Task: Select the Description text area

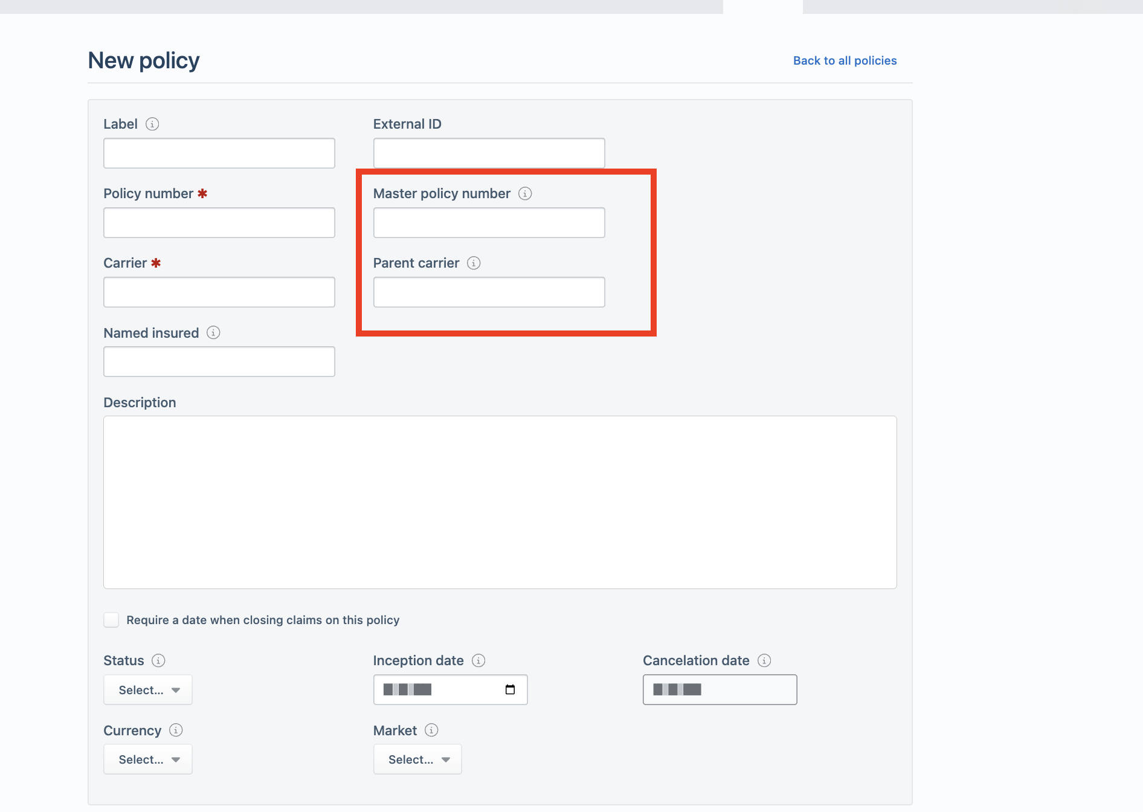Action: pyautogui.click(x=500, y=502)
